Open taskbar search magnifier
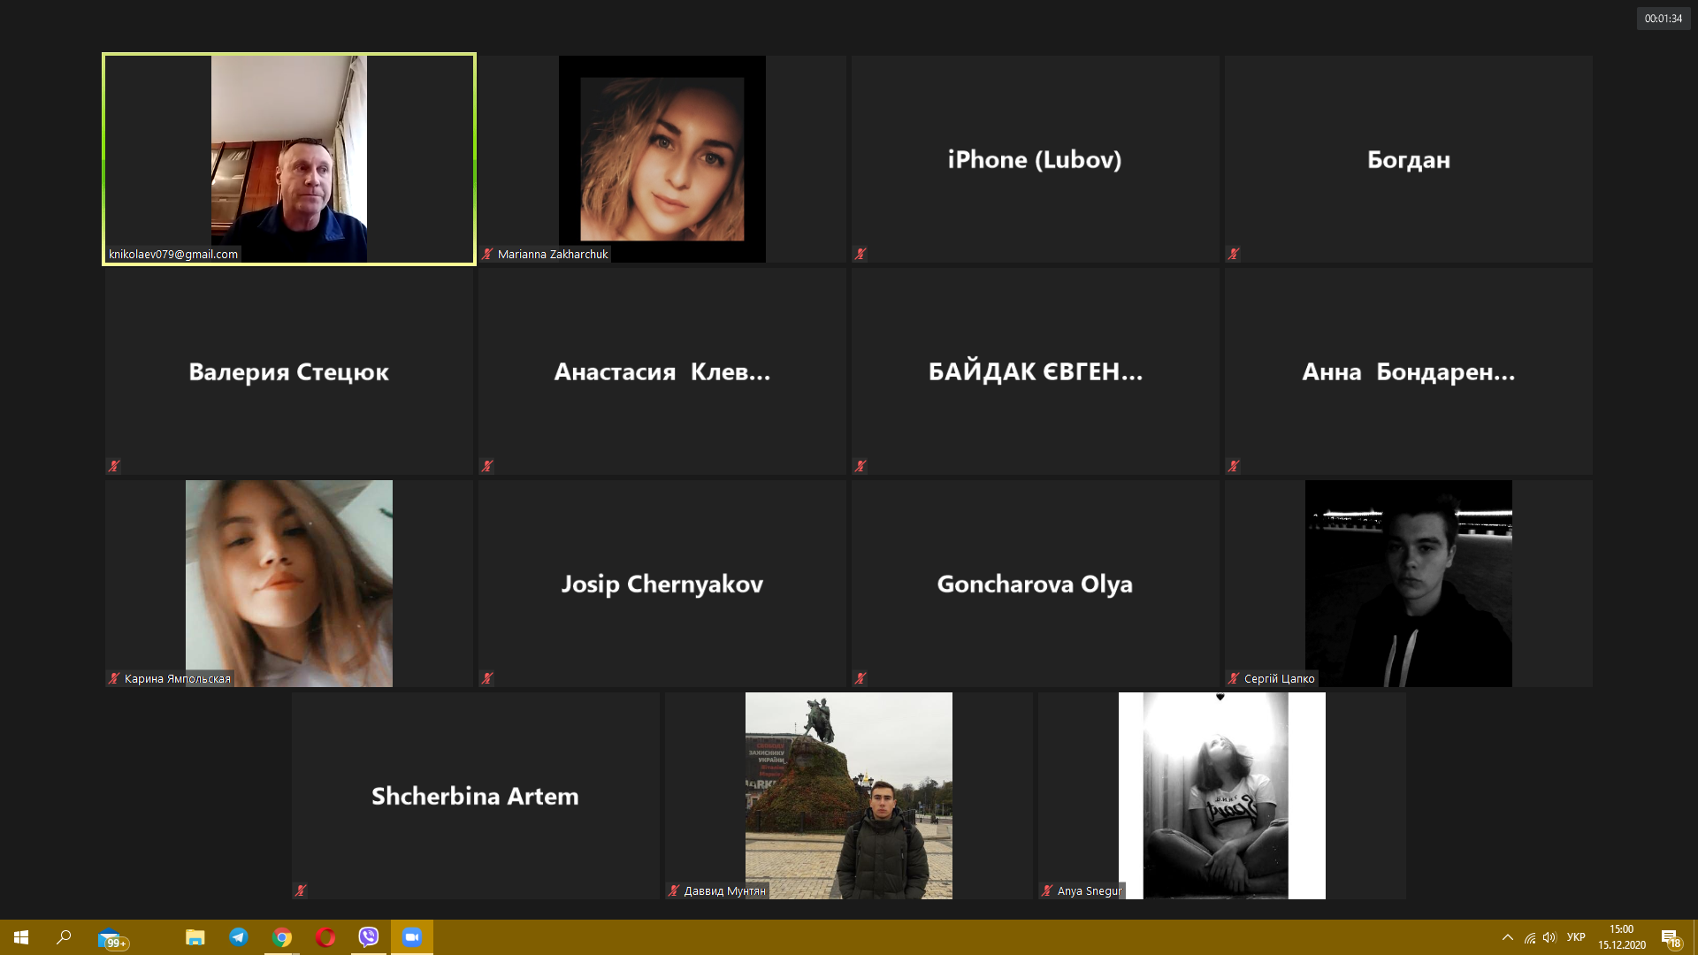Image resolution: width=1698 pixels, height=955 pixels. point(64,937)
